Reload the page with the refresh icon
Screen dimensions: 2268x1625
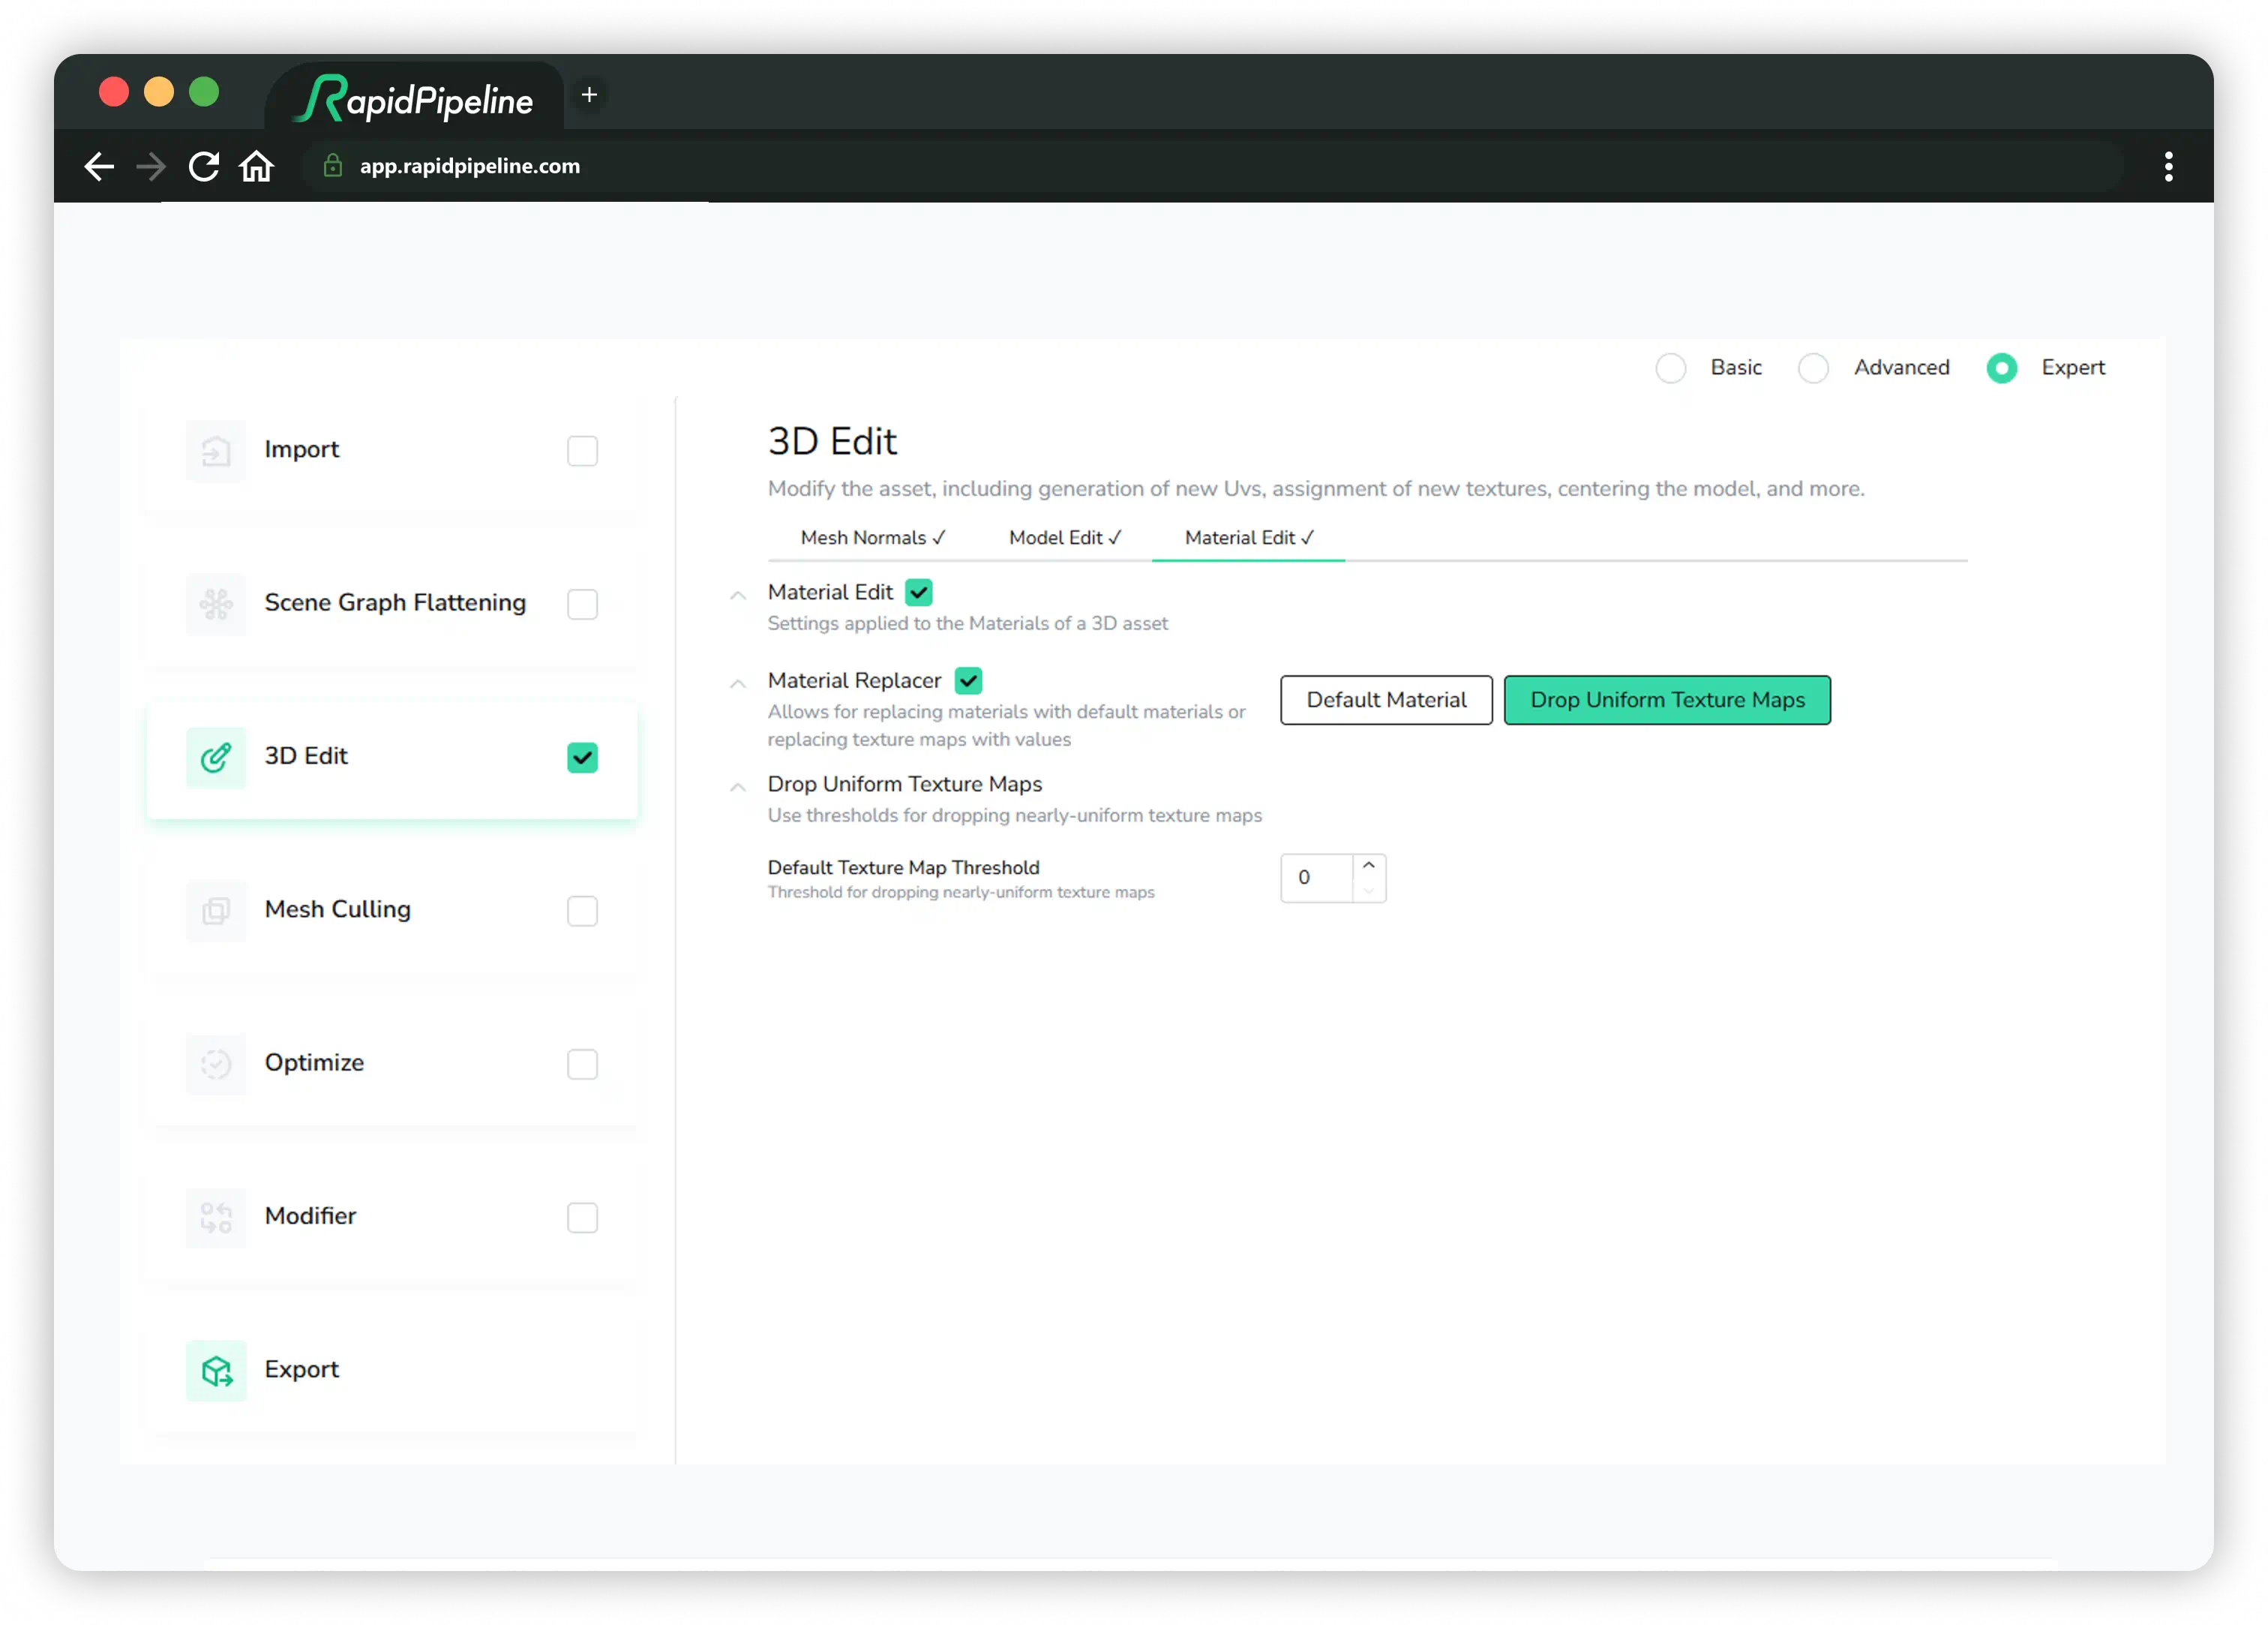pos(204,166)
